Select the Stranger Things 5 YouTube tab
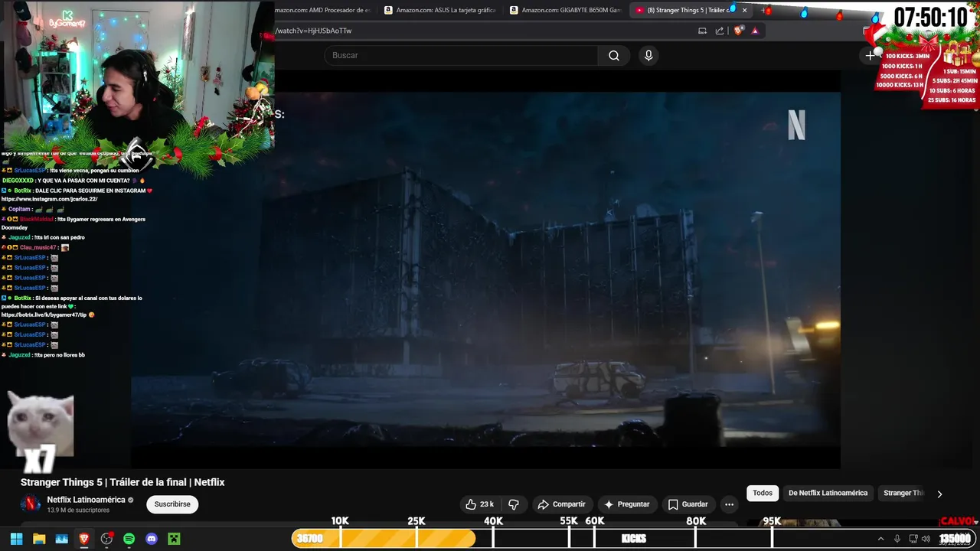This screenshot has height=551, width=980. (x=684, y=10)
